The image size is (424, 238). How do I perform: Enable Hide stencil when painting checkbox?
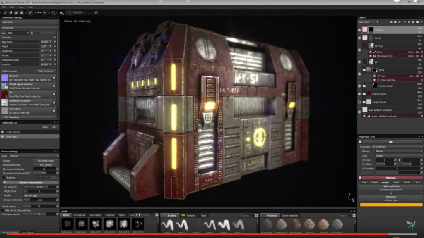[2, 210]
